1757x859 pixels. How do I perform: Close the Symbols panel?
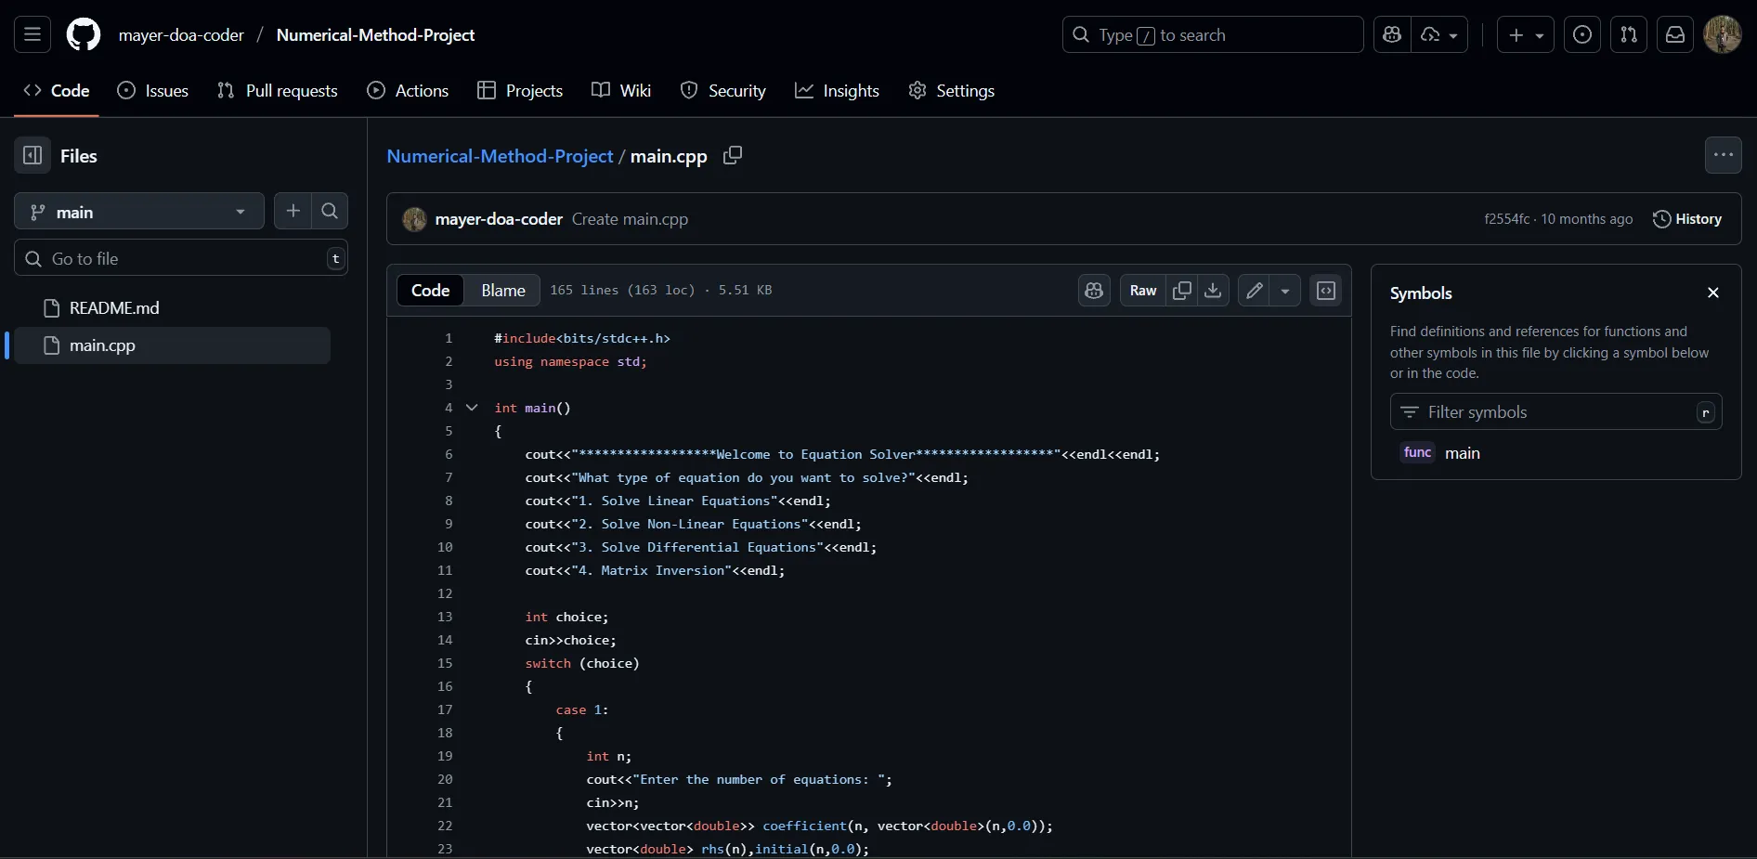[1713, 293]
